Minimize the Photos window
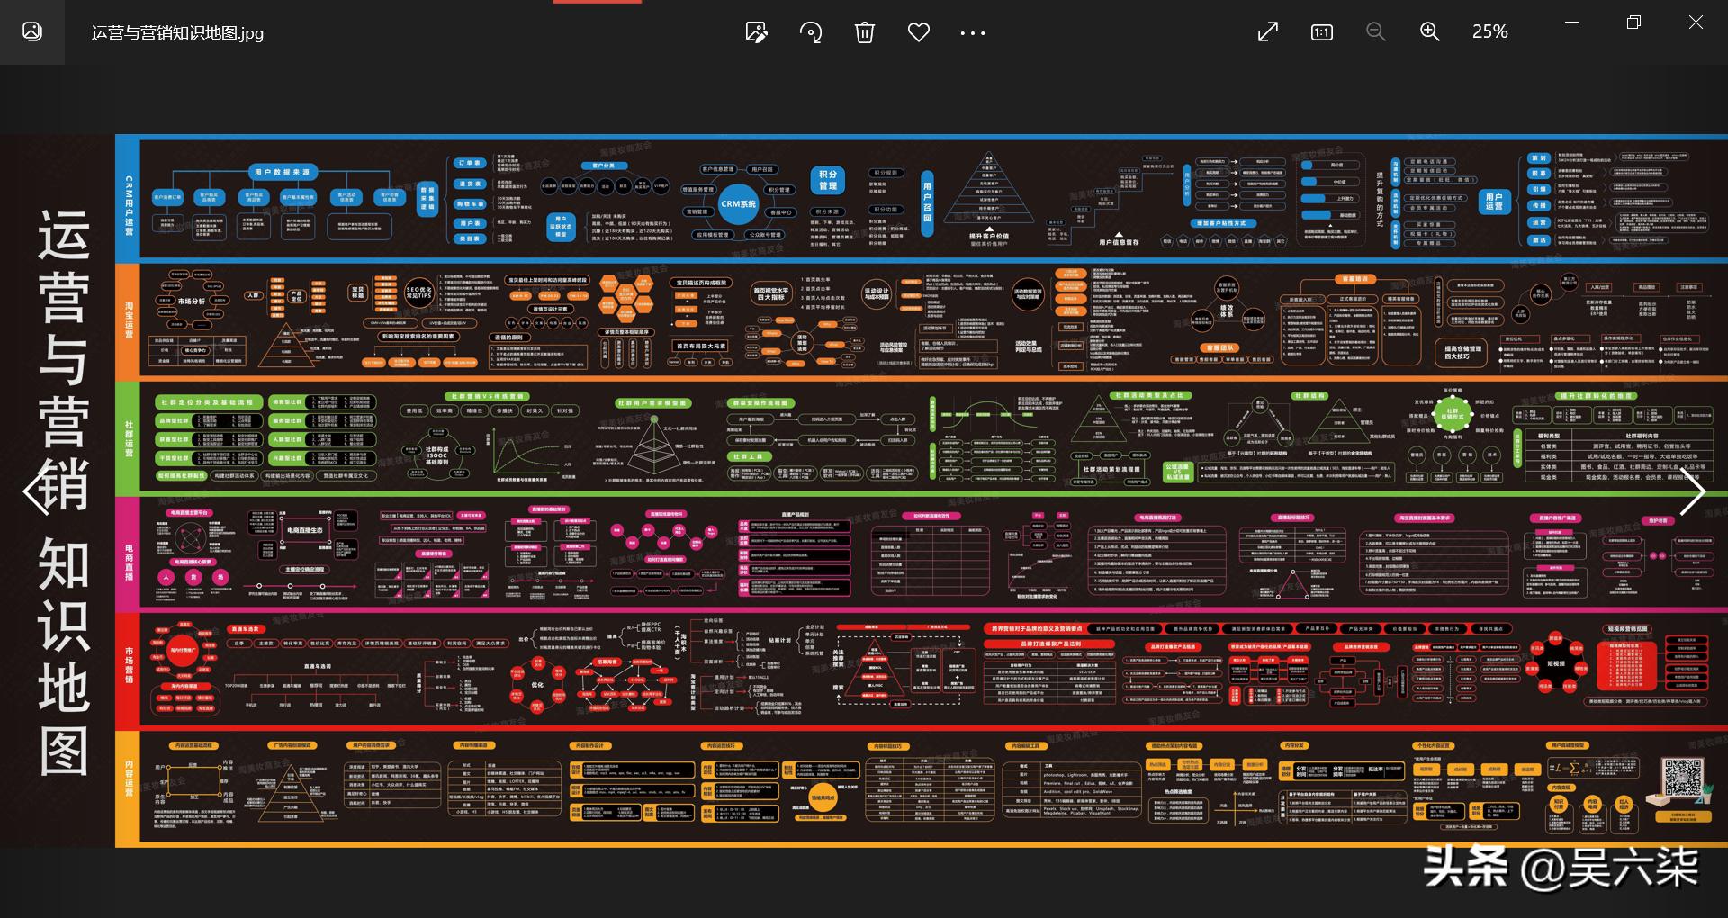The width and height of the screenshot is (1728, 918). click(1572, 22)
